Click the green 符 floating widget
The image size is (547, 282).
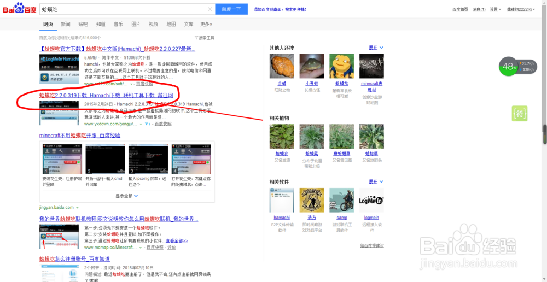pyautogui.click(x=520, y=113)
